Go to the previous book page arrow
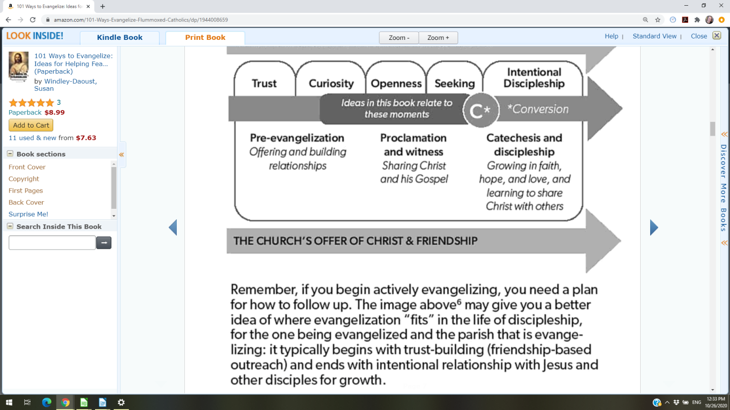 pyautogui.click(x=173, y=228)
